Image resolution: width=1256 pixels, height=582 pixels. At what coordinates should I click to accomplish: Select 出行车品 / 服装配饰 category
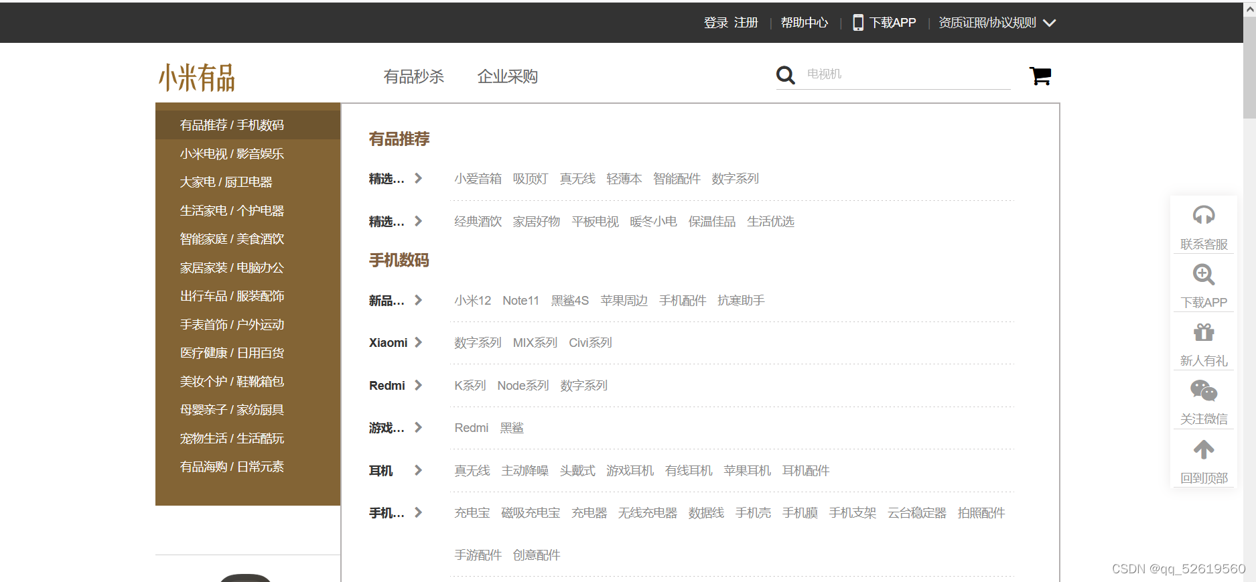248,296
